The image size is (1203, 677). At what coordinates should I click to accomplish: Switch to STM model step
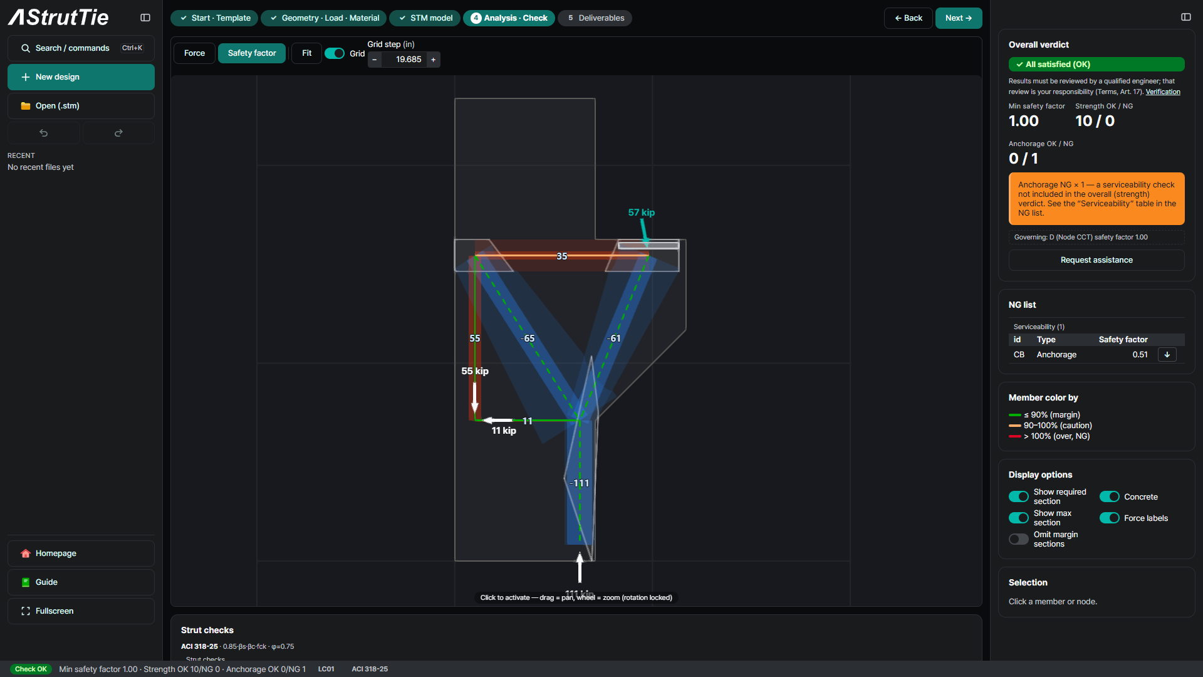(425, 18)
